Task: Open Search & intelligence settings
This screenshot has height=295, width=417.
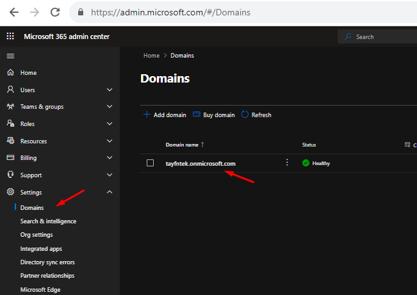Action: (48, 221)
